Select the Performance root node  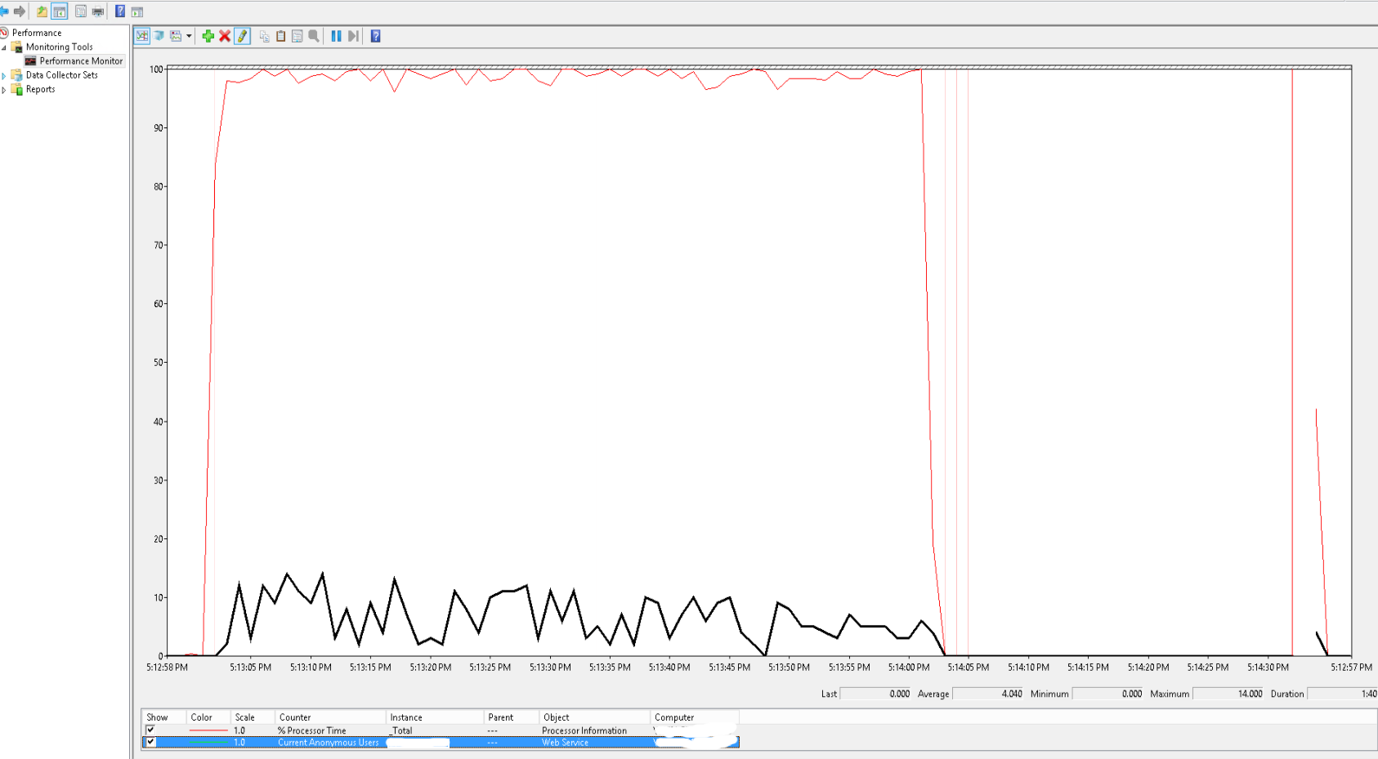click(x=36, y=33)
